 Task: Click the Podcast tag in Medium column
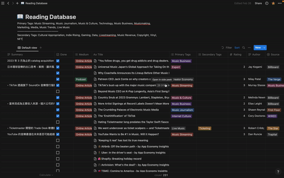point(81,79)
